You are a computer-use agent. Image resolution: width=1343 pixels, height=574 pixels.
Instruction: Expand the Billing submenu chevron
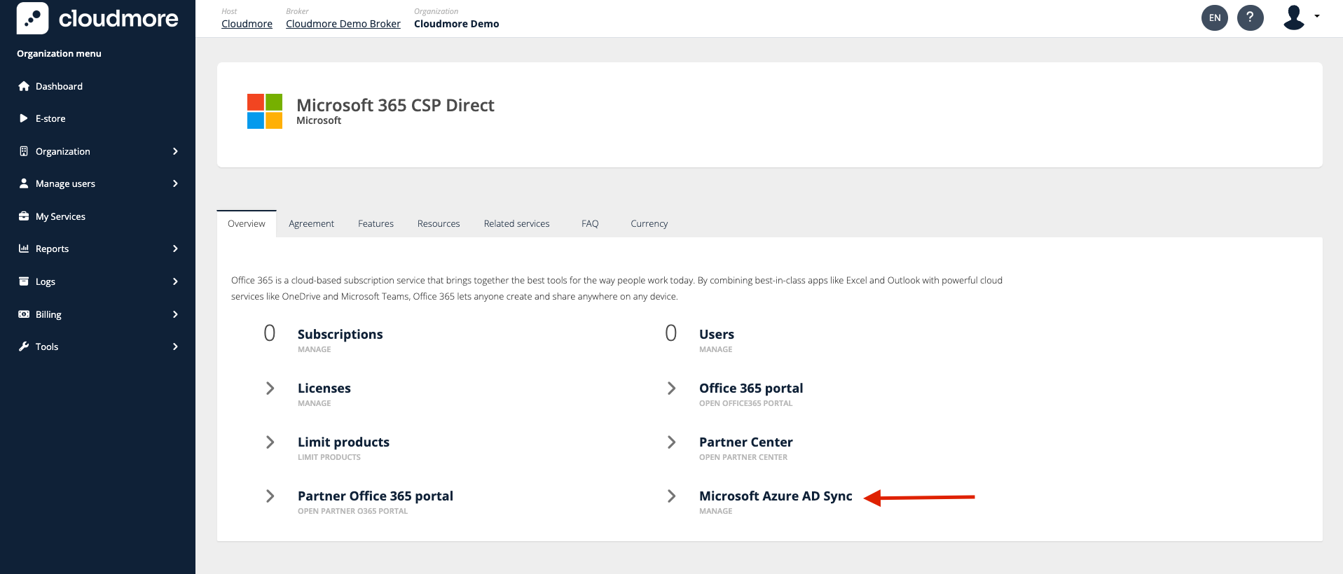point(175,314)
